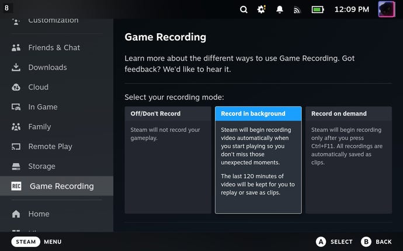
Task: Open the Storage settings section
Action: click(x=42, y=167)
